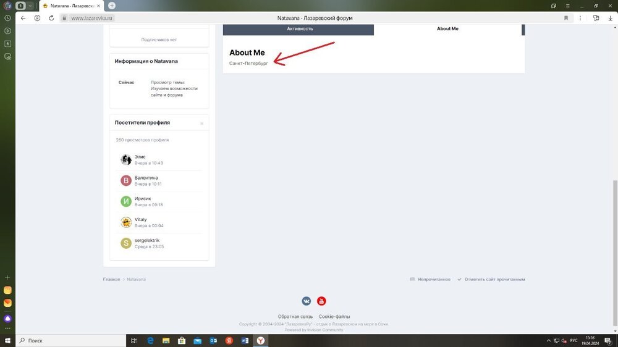Click the browser back arrow
The width and height of the screenshot is (618, 347).
pyautogui.click(x=23, y=18)
